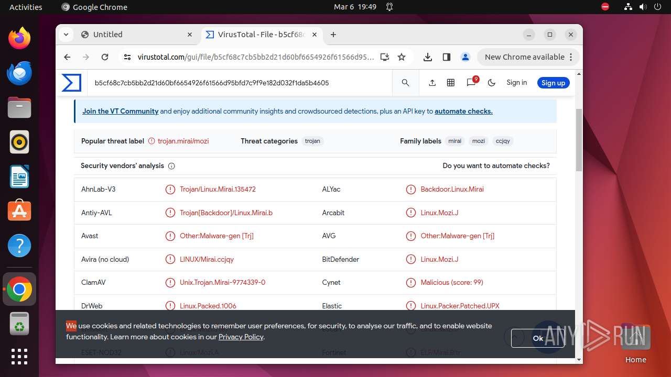This screenshot has height=377, width=671.
Task: Open Ubuntu Software store icon
Action: coord(19,211)
